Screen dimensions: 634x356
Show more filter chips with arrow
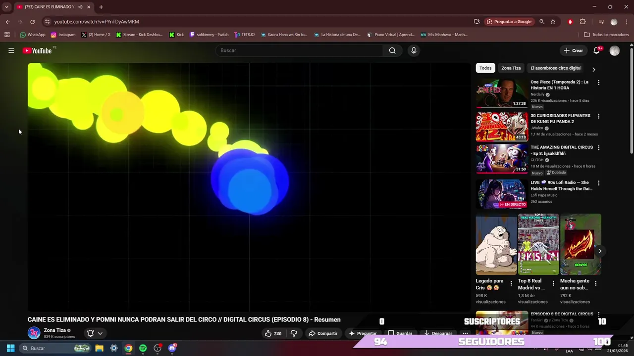[594, 69]
